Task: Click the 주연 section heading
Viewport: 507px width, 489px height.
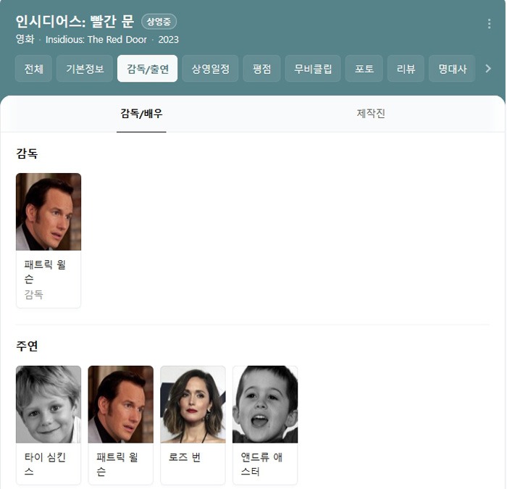Action: click(x=27, y=346)
